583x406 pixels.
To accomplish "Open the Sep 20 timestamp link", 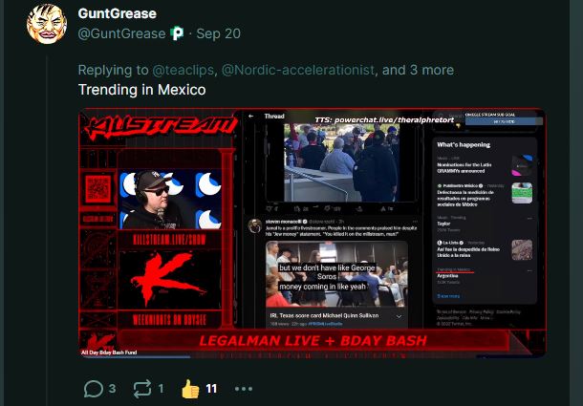I will point(218,33).
